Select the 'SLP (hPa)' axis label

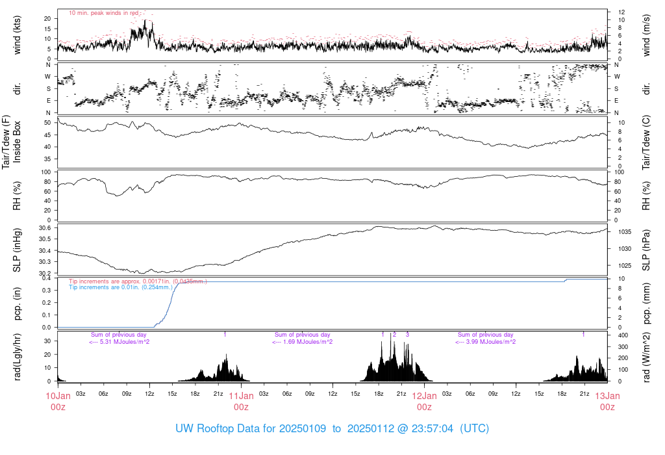pyautogui.click(x=646, y=250)
